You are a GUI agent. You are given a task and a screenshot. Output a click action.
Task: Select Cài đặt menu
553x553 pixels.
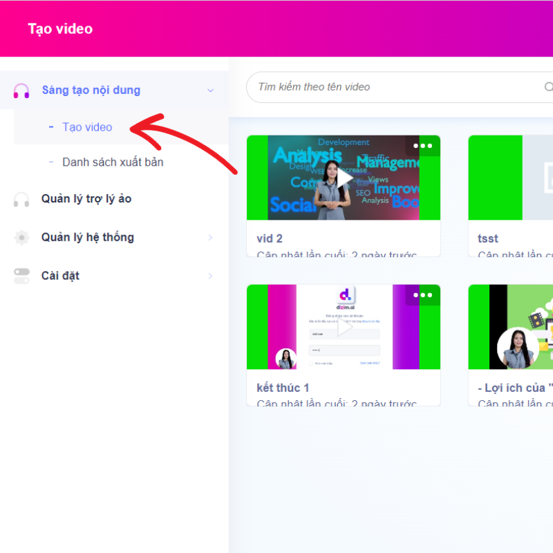[114, 276]
